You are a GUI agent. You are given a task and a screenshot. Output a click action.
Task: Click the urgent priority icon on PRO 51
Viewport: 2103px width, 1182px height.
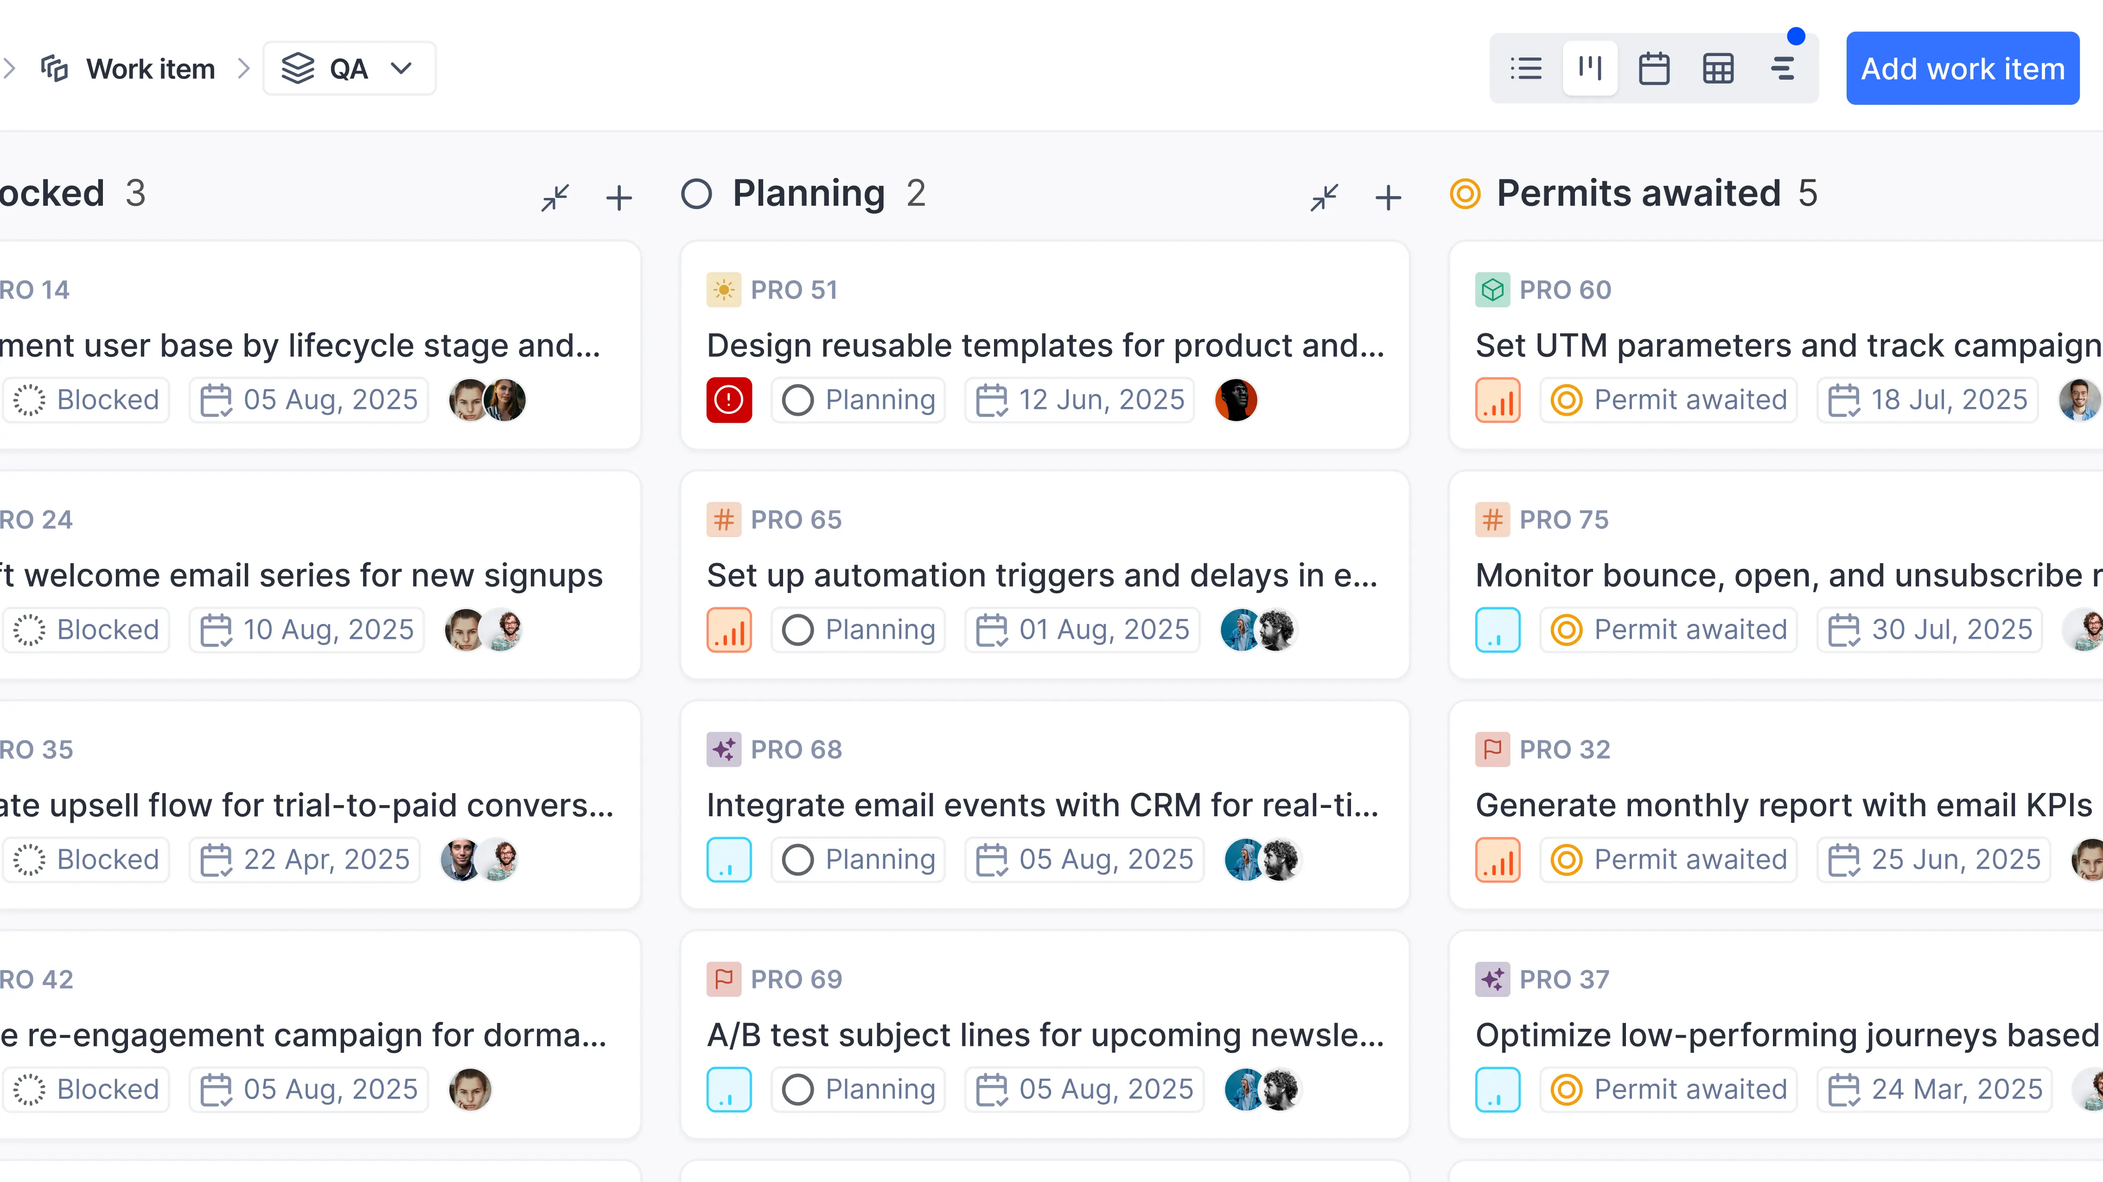coord(729,399)
